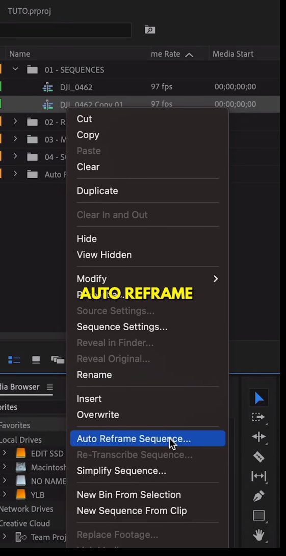Select the Pen tool
This screenshot has width=286, height=556.
point(259,496)
